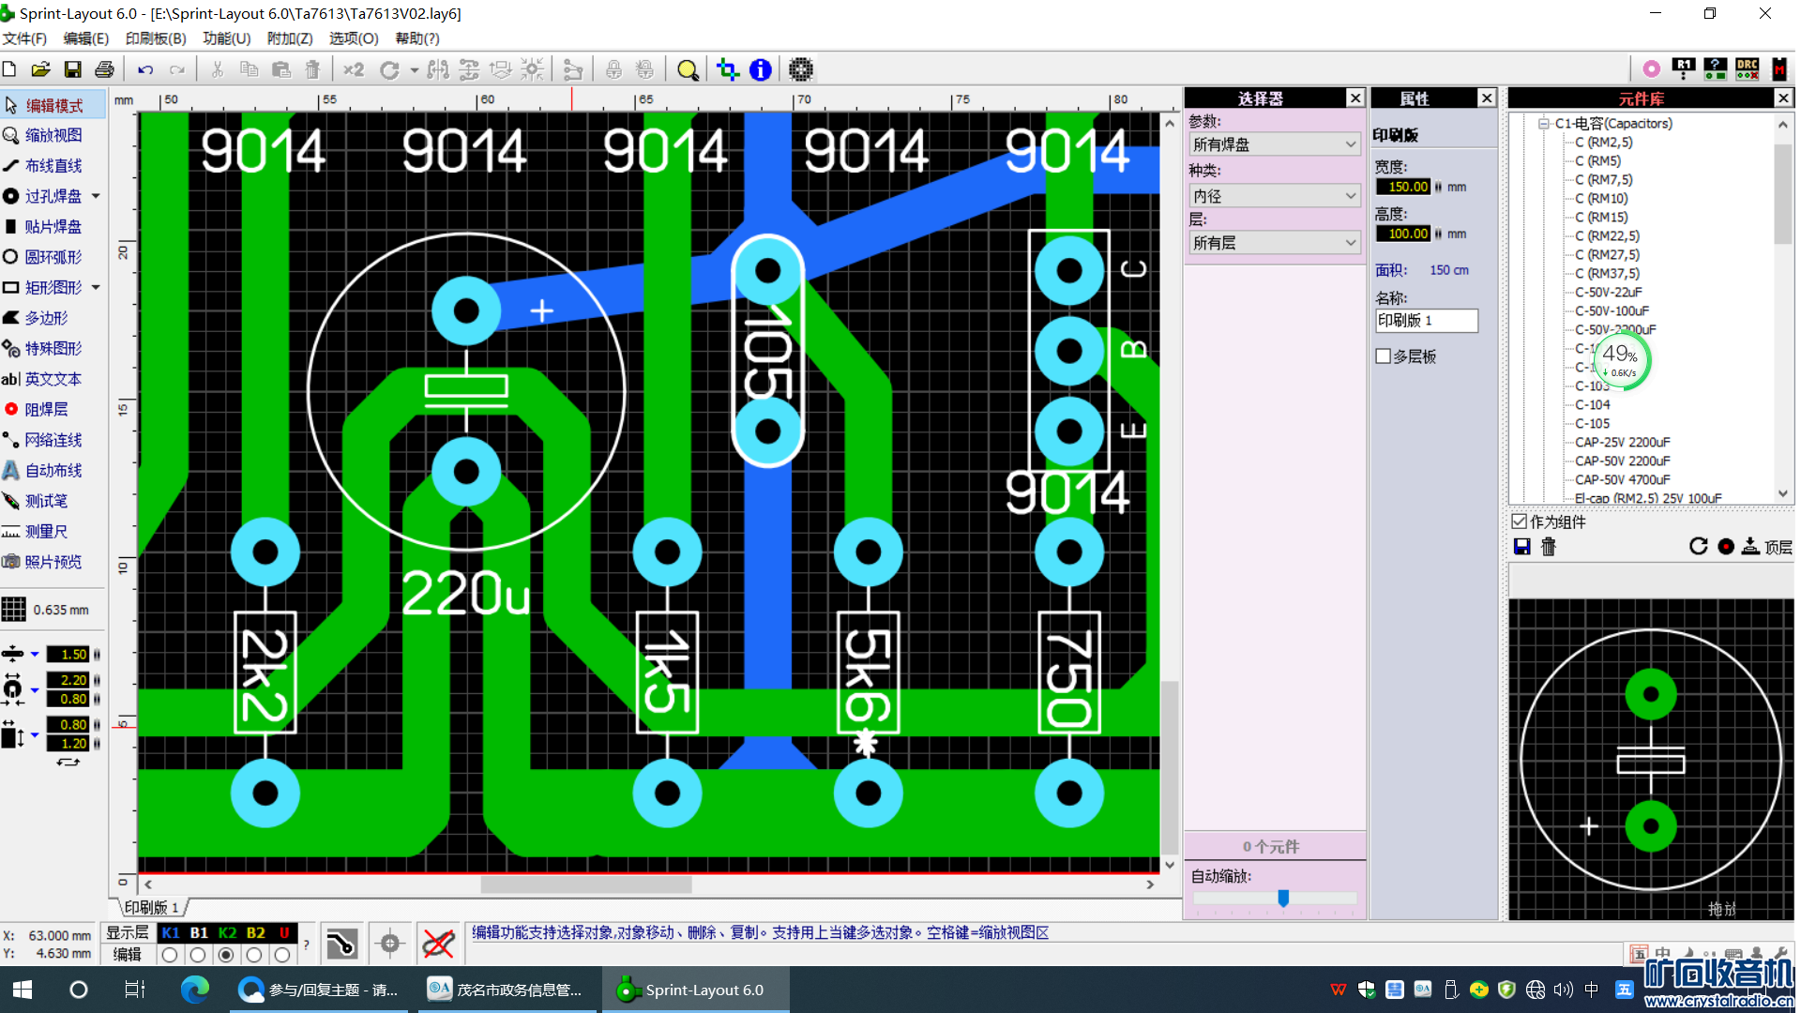The width and height of the screenshot is (1801, 1013).
Task: Open the rotate angle dropdown arrow
Action: click(x=414, y=70)
